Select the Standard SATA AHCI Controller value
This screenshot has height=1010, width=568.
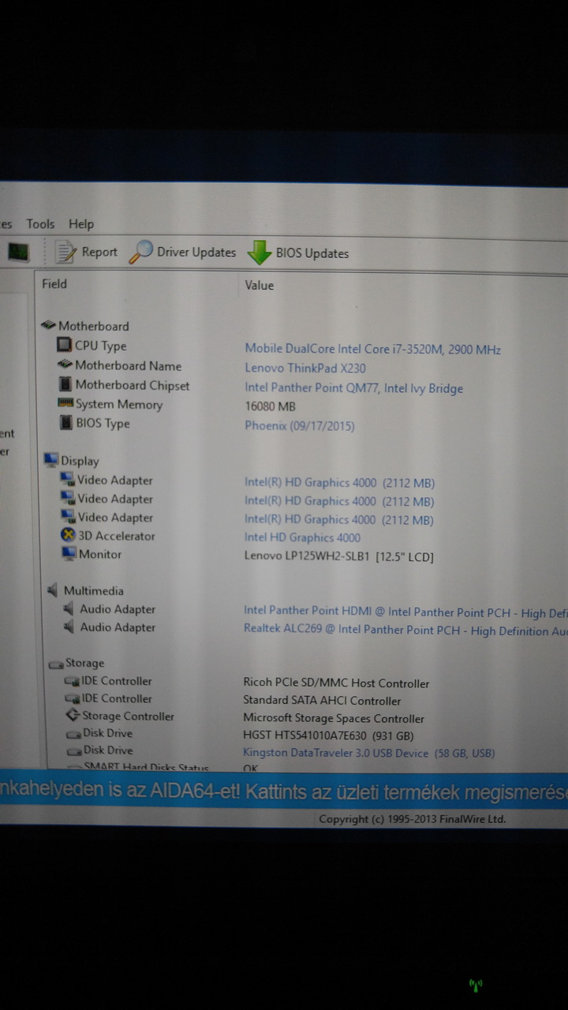[x=322, y=701]
